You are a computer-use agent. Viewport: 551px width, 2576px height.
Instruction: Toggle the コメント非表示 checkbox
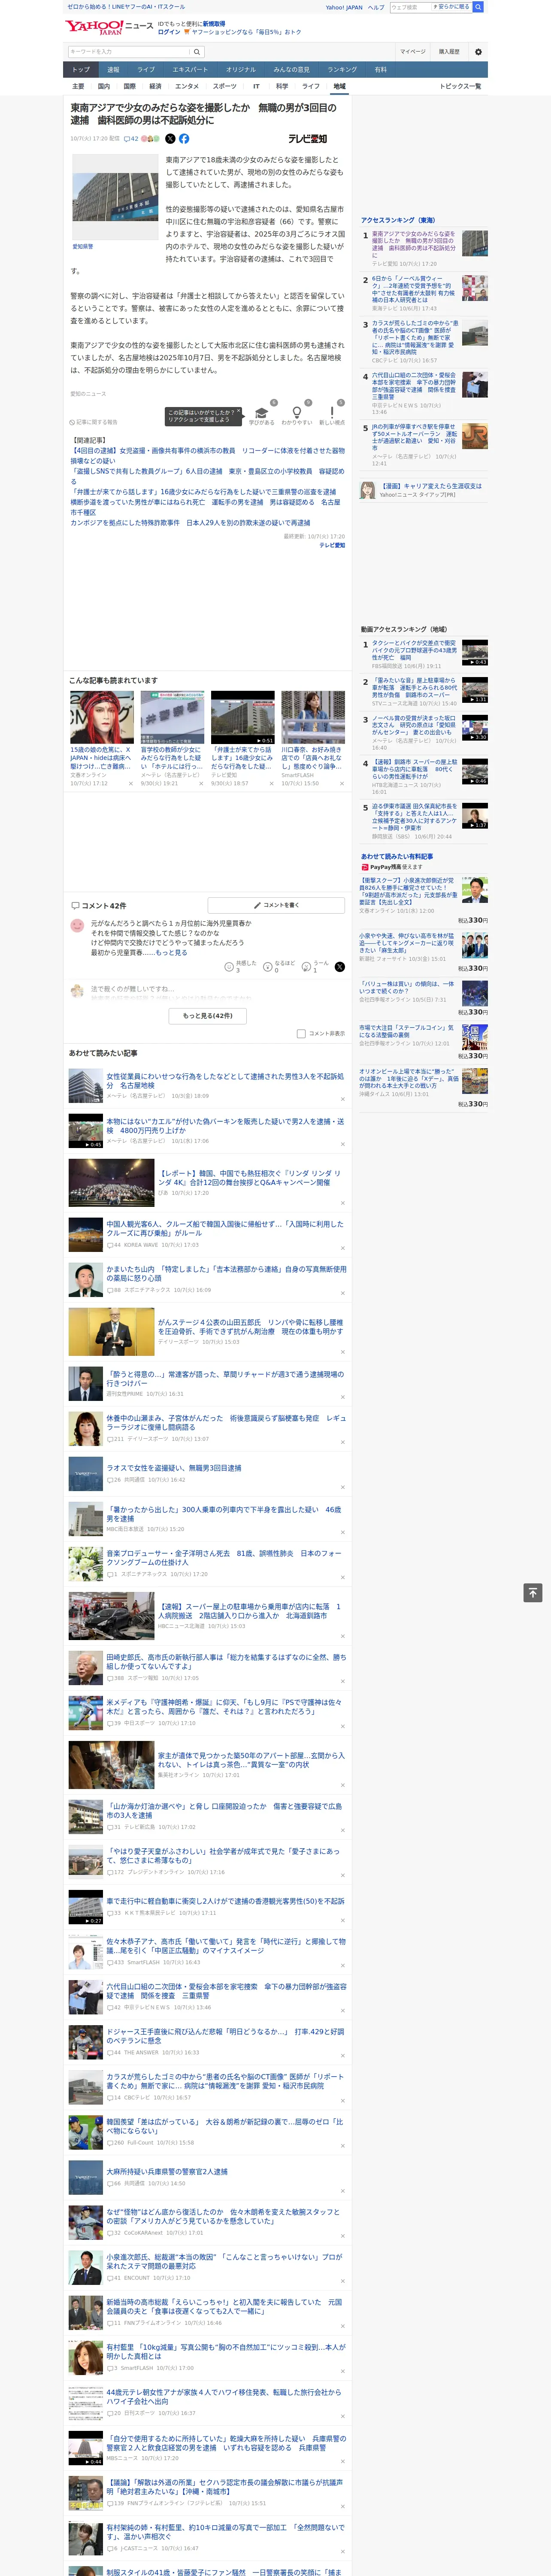tap(301, 1034)
